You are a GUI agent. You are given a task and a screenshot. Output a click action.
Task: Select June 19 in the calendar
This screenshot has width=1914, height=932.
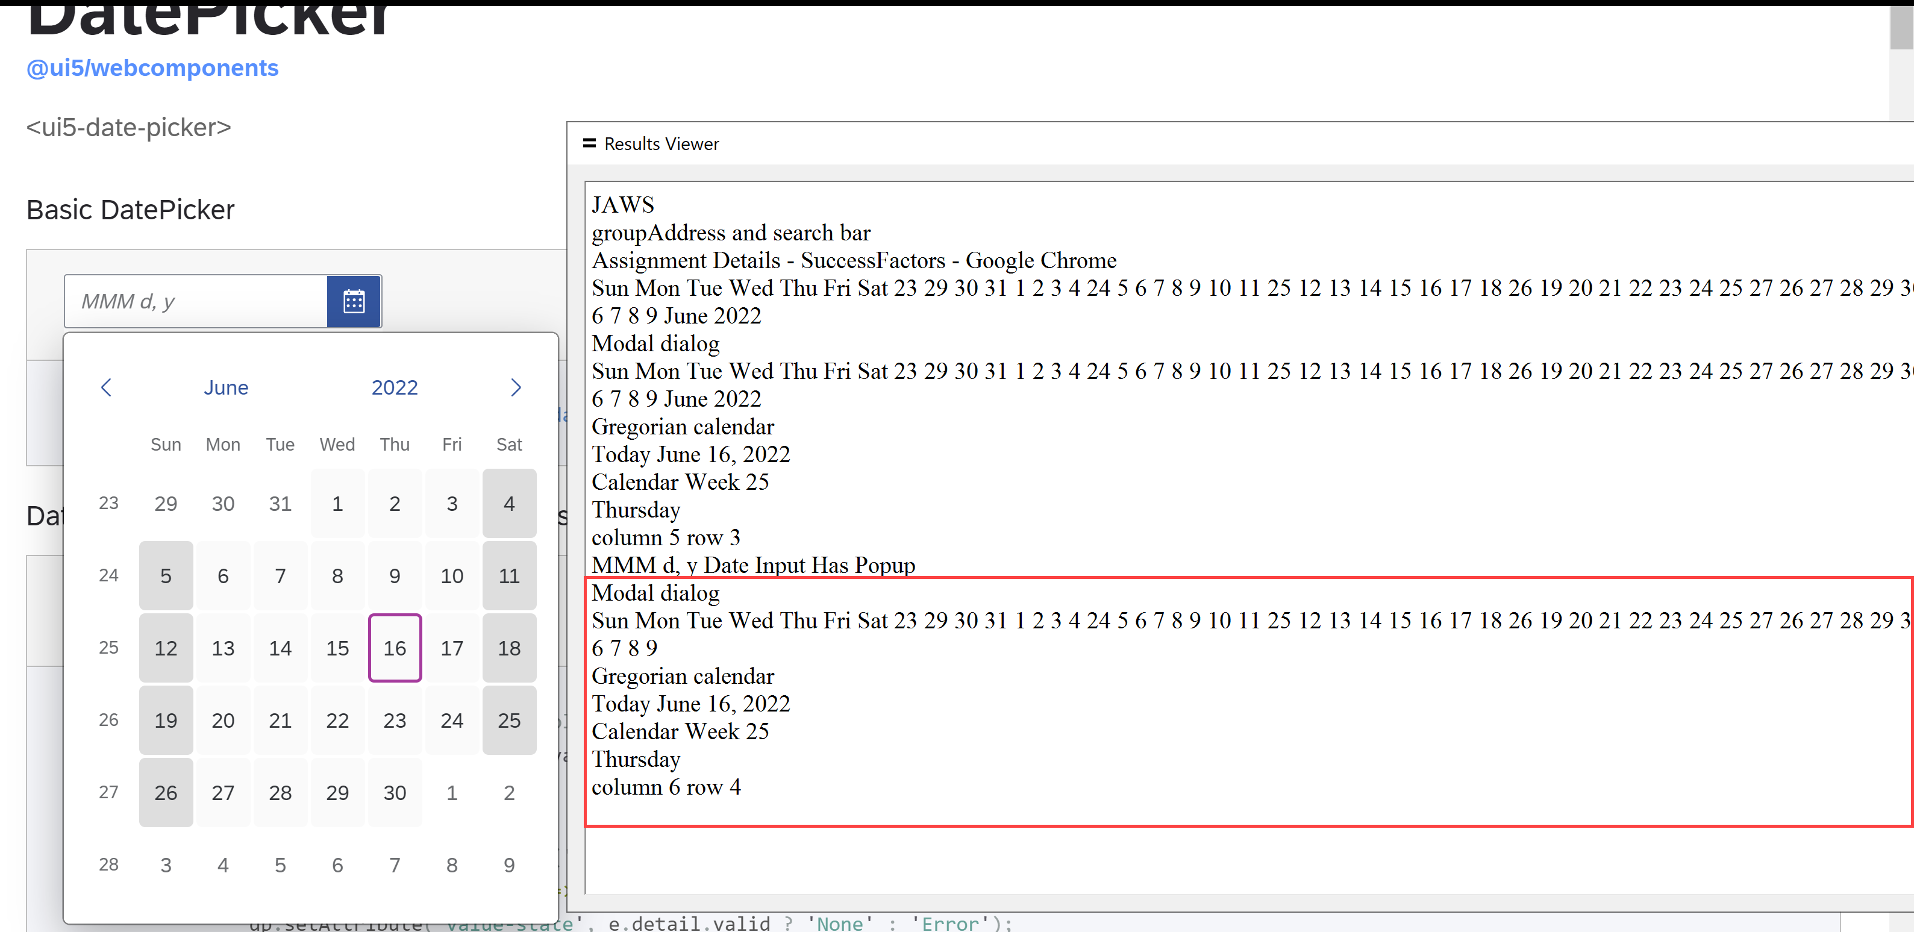(166, 719)
